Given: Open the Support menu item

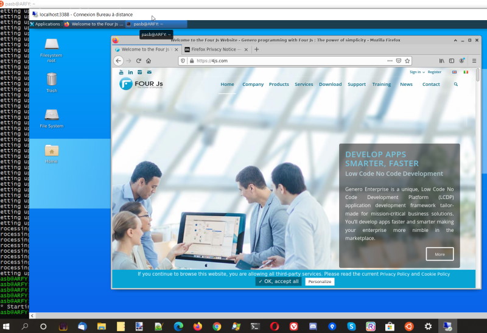Looking at the screenshot, I should 357,84.
